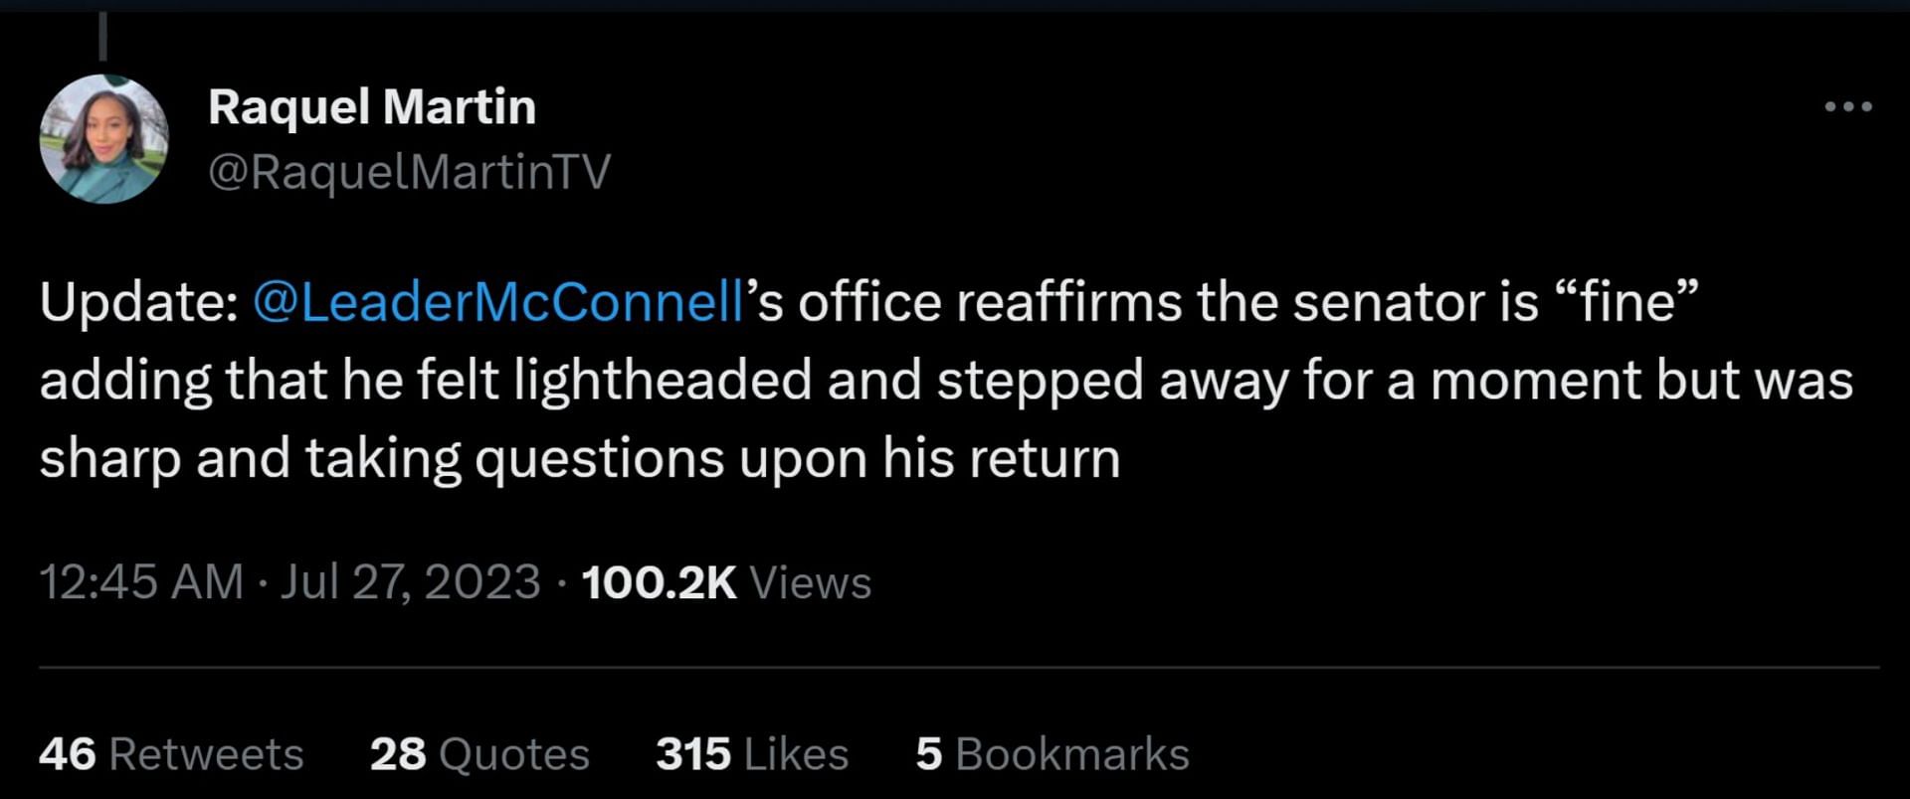This screenshot has height=799, width=1910.
Task: Click the 12:45 AM timestamp
Action: point(141,581)
